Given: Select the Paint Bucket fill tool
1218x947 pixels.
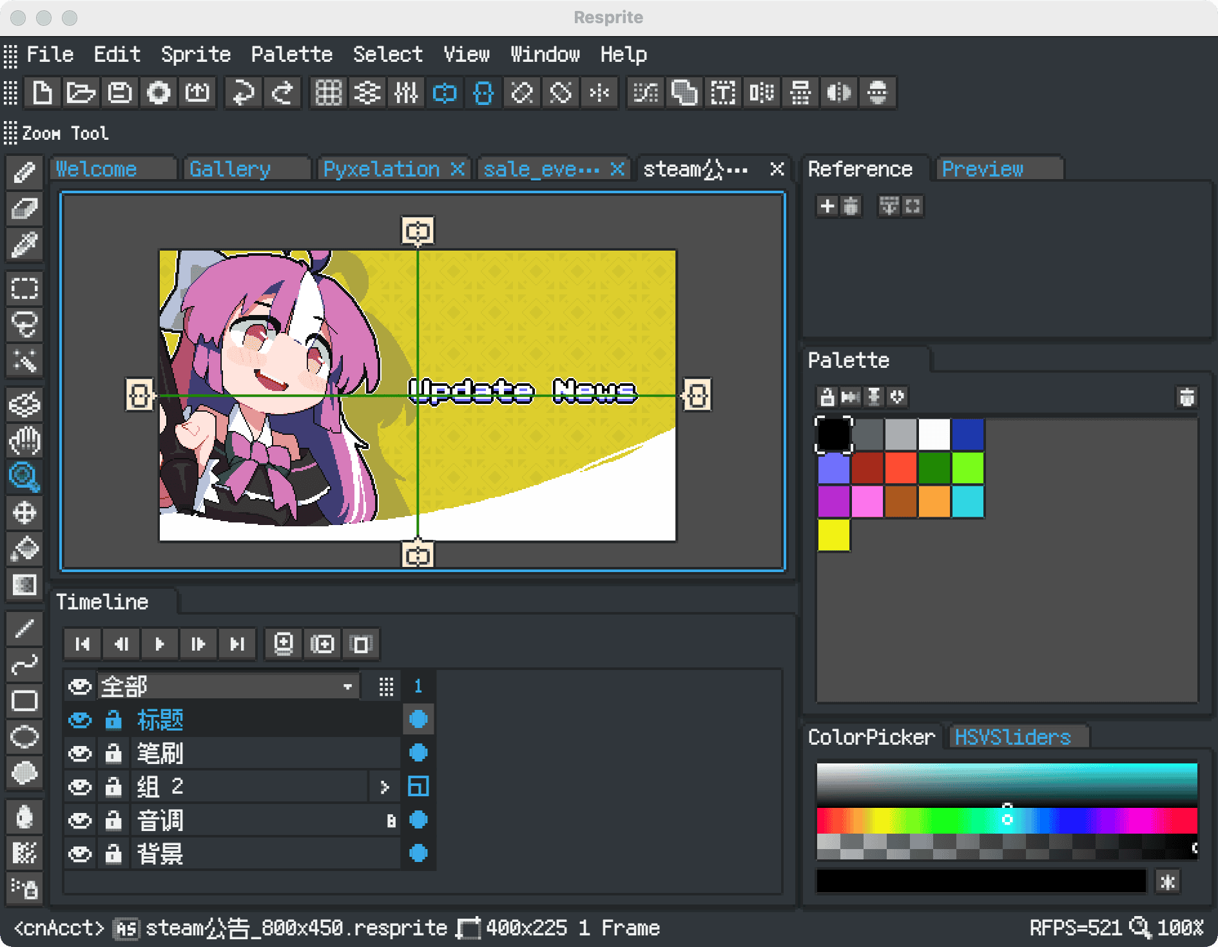Looking at the screenshot, I should coord(24,549).
